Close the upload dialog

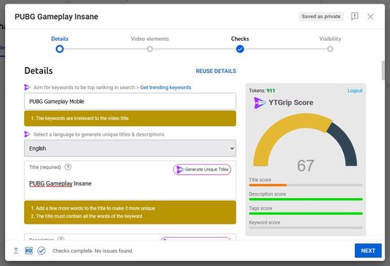(x=370, y=17)
